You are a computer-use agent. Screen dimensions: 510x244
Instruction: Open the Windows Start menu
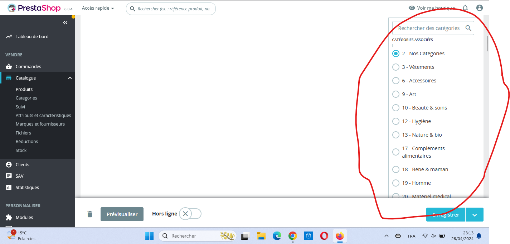[x=149, y=236]
